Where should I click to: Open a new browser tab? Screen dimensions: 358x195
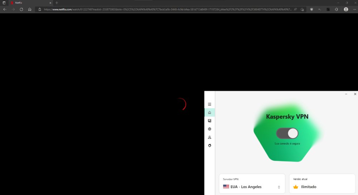(x=57, y=3)
